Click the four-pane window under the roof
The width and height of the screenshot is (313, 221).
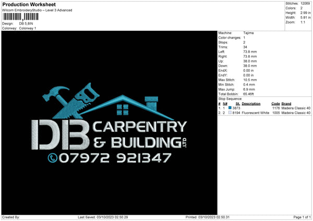click(123, 110)
